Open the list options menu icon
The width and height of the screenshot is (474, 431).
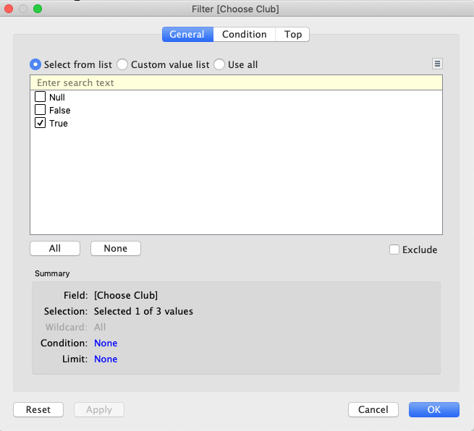coord(437,64)
